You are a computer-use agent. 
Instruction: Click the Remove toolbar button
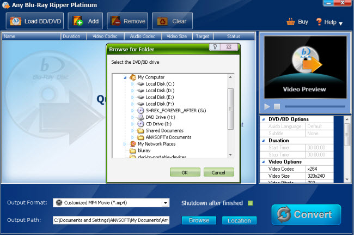(127, 21)
